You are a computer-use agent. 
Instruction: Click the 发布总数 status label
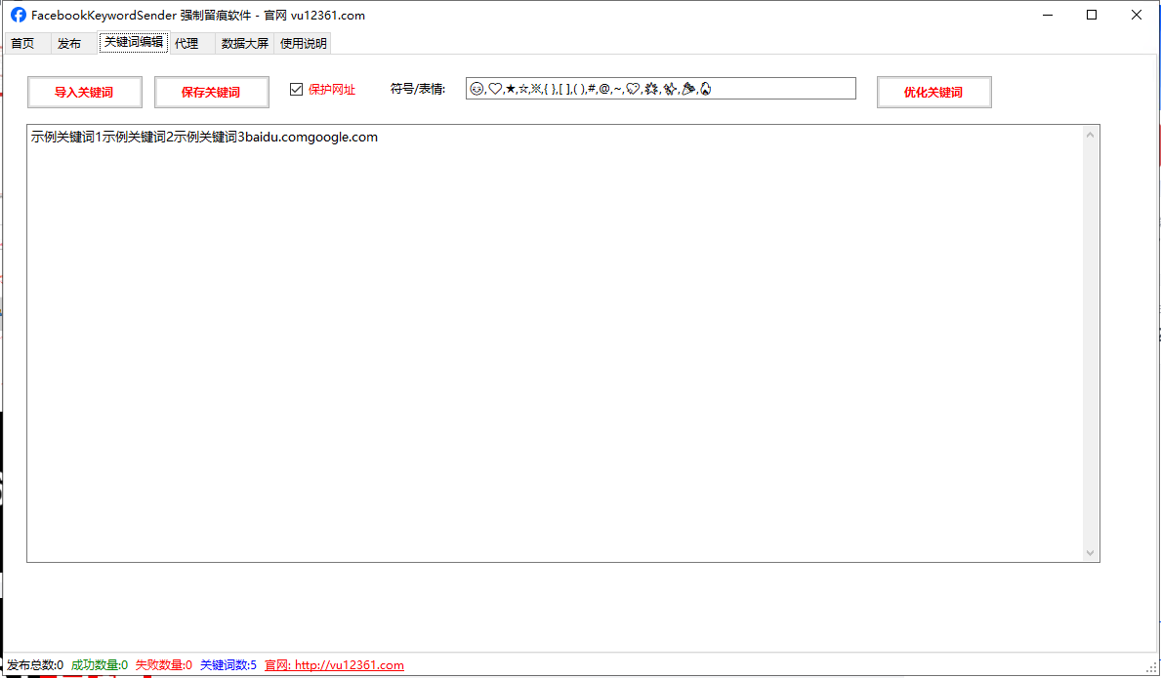pos(35,665)
